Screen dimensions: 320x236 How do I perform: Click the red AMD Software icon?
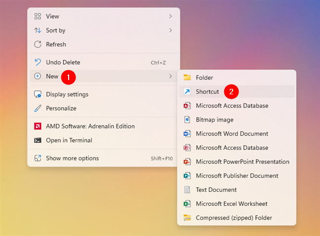(38, 126)
